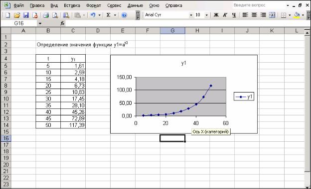This screenshot has height=189, width=311.
Task: Click the Excel document icon by Файл
Action: (7, 5)
